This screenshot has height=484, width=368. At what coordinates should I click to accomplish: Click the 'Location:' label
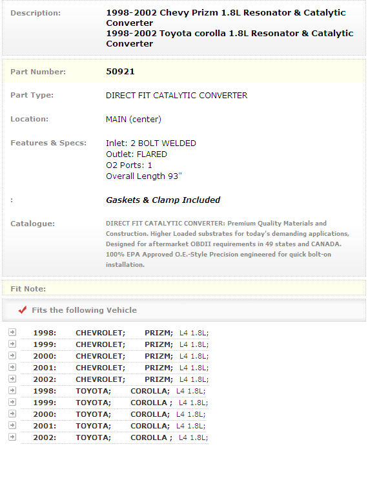point(29,119)
